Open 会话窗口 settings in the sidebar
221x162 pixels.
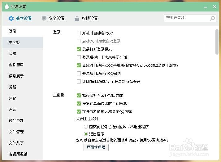22,65
